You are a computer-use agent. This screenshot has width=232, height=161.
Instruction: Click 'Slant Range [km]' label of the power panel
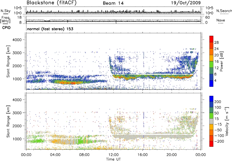(8, 61)
